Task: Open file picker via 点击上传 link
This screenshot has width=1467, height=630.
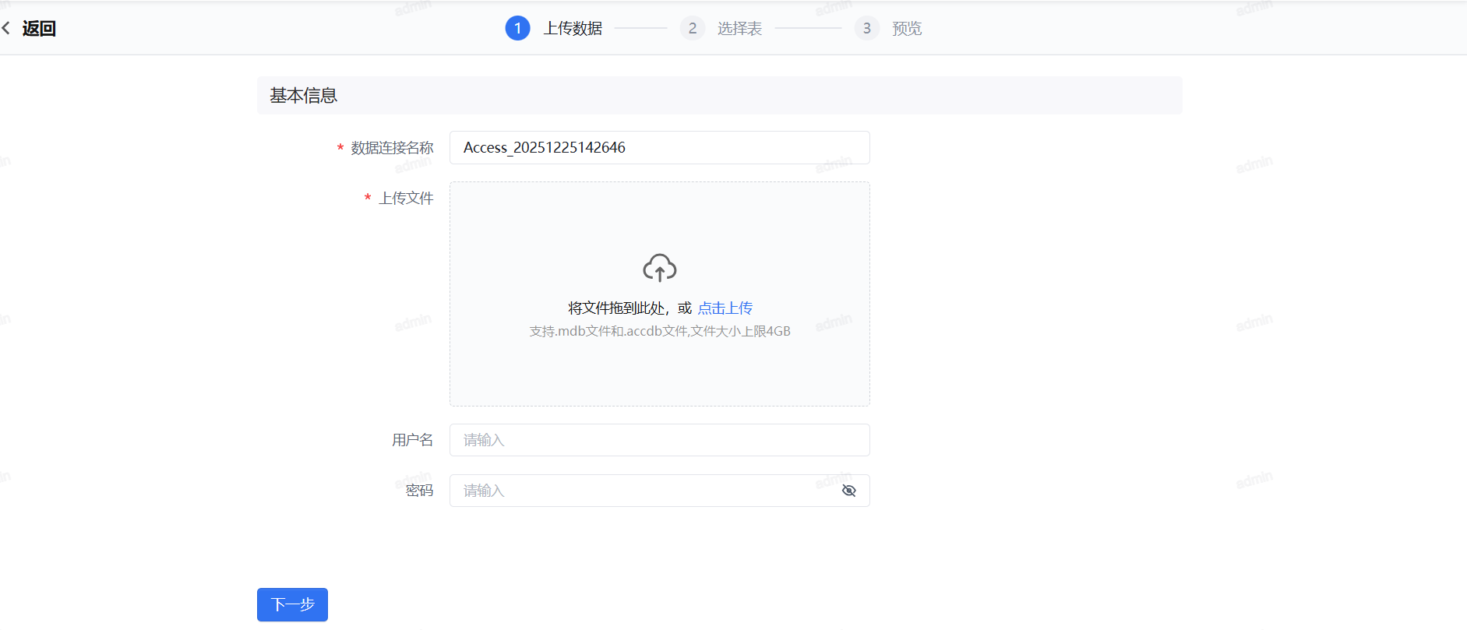Action: click(x=725, y=308)
